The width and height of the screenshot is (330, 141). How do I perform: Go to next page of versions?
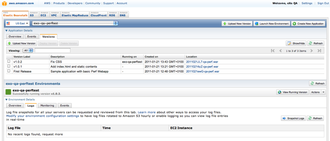(312, 50)
